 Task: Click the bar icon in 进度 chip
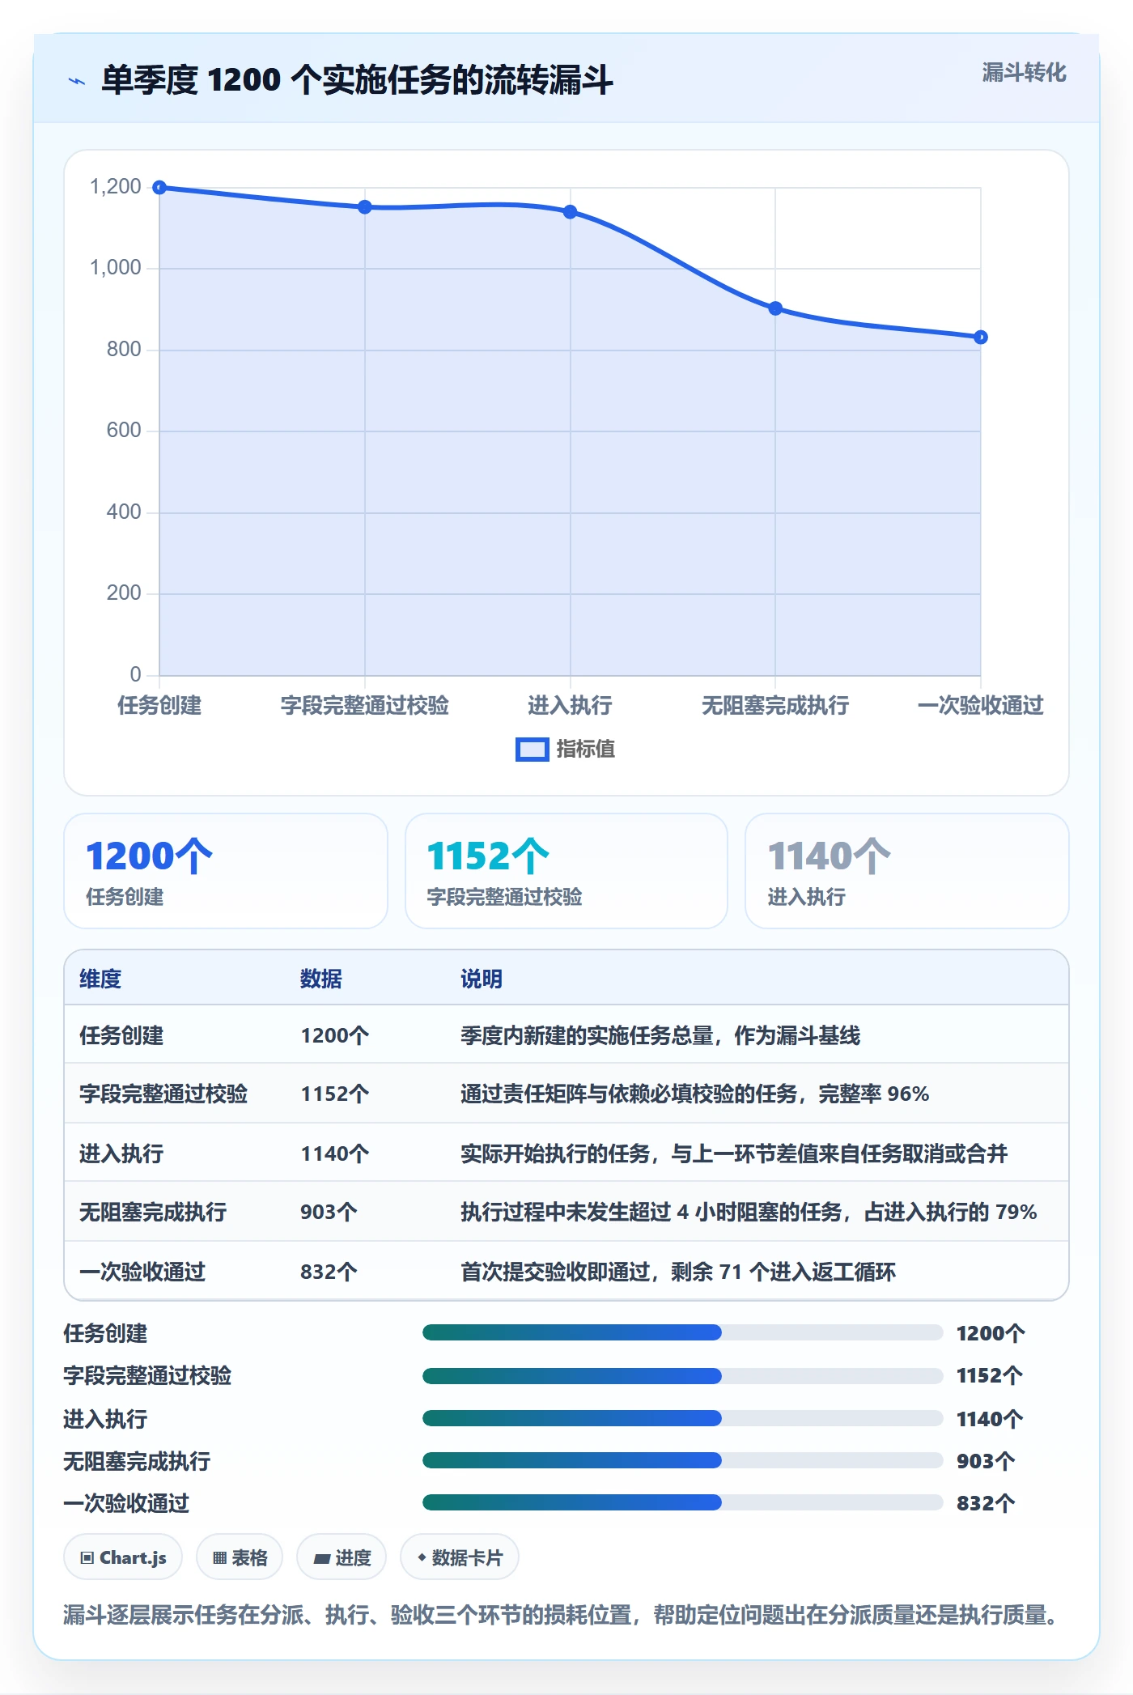pos(322,1558)
